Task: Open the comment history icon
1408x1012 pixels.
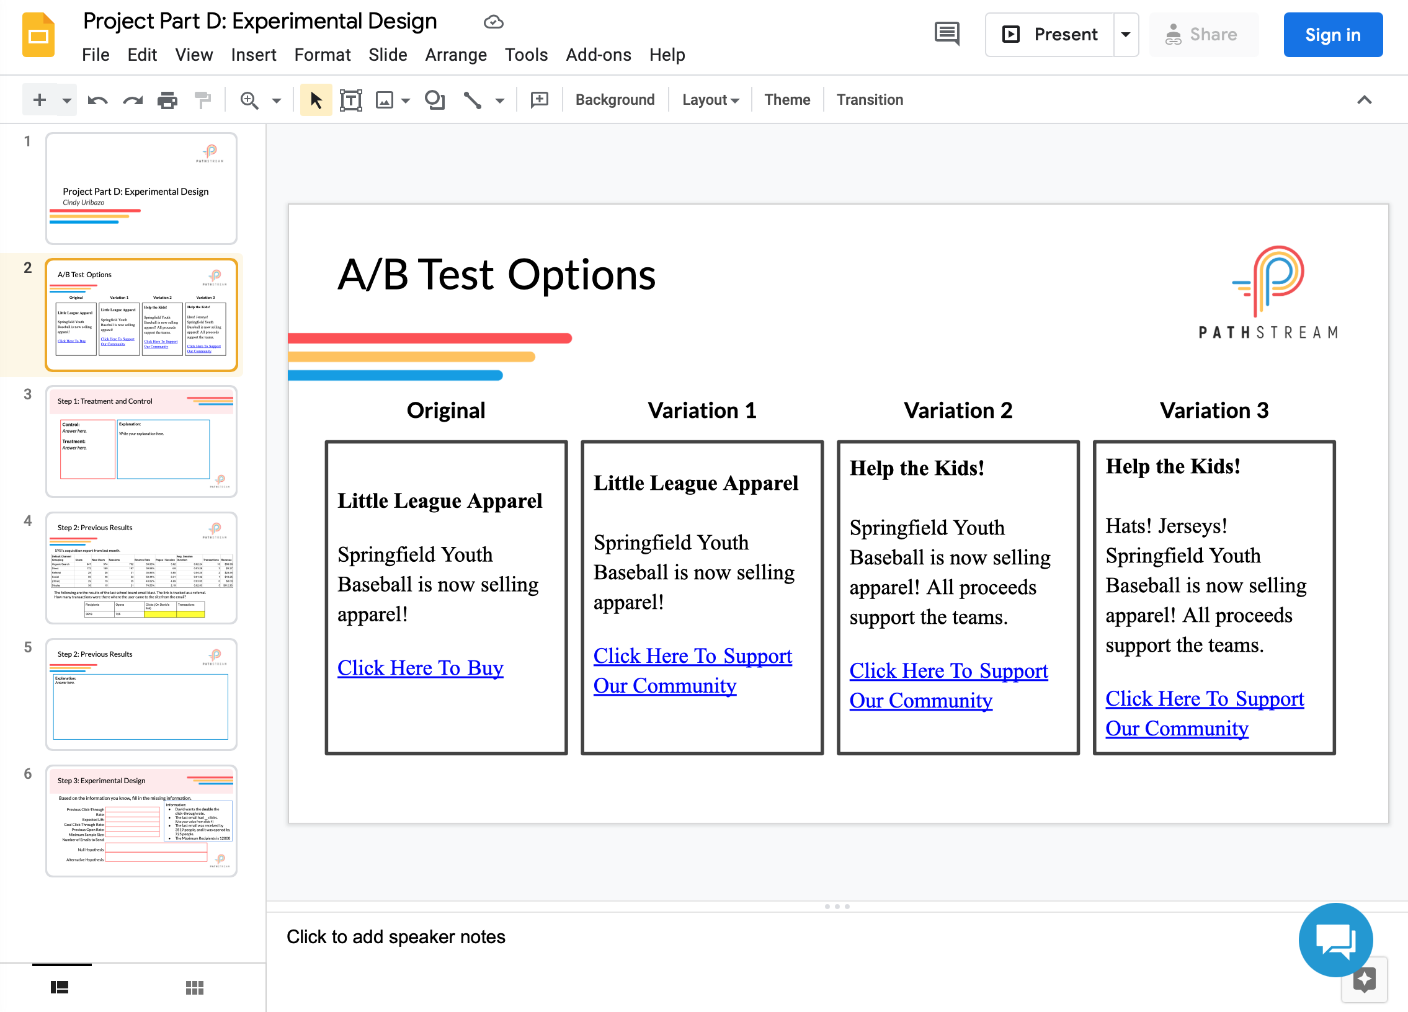Action: coord(947,34)
